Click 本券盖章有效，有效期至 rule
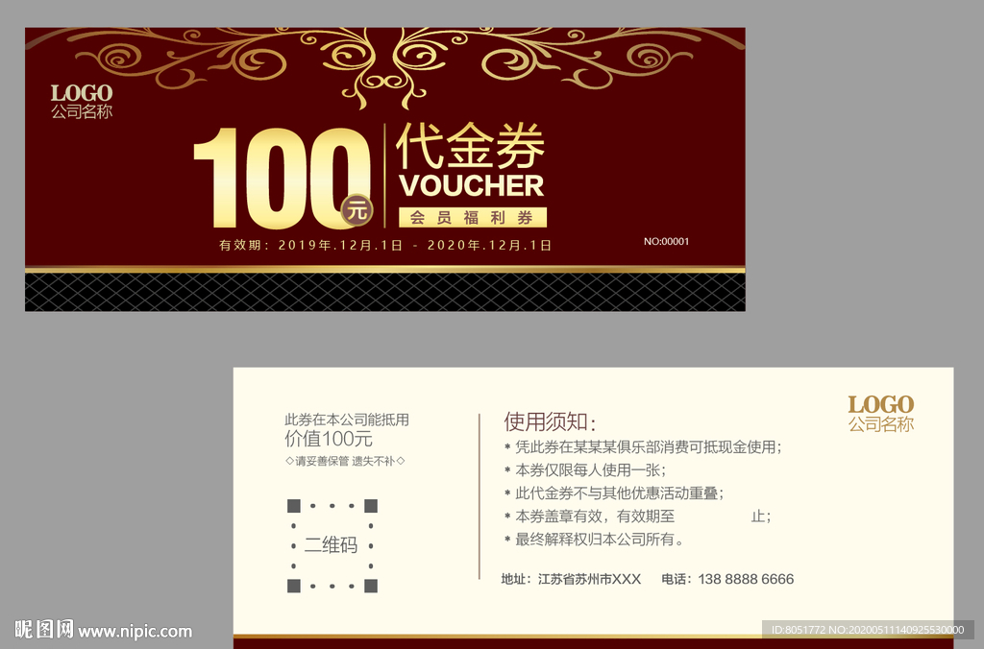The height and width of the screenshot is (649, 984). [638, 517]
